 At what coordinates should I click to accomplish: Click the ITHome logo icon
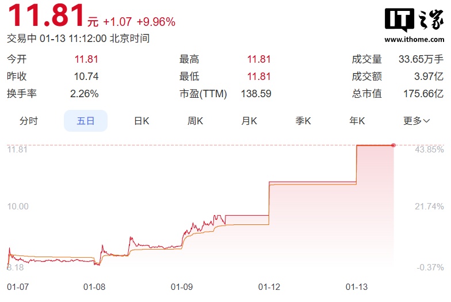413,20
